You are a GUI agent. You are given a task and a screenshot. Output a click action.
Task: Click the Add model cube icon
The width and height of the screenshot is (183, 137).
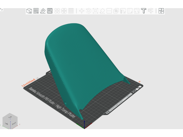pos(29,11)
